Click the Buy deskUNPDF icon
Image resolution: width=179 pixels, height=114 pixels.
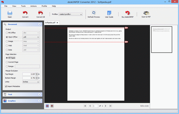click(x=127, y=13)
